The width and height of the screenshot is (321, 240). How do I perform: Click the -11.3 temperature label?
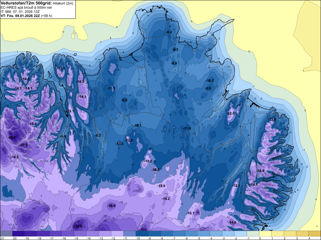(119, 144)
